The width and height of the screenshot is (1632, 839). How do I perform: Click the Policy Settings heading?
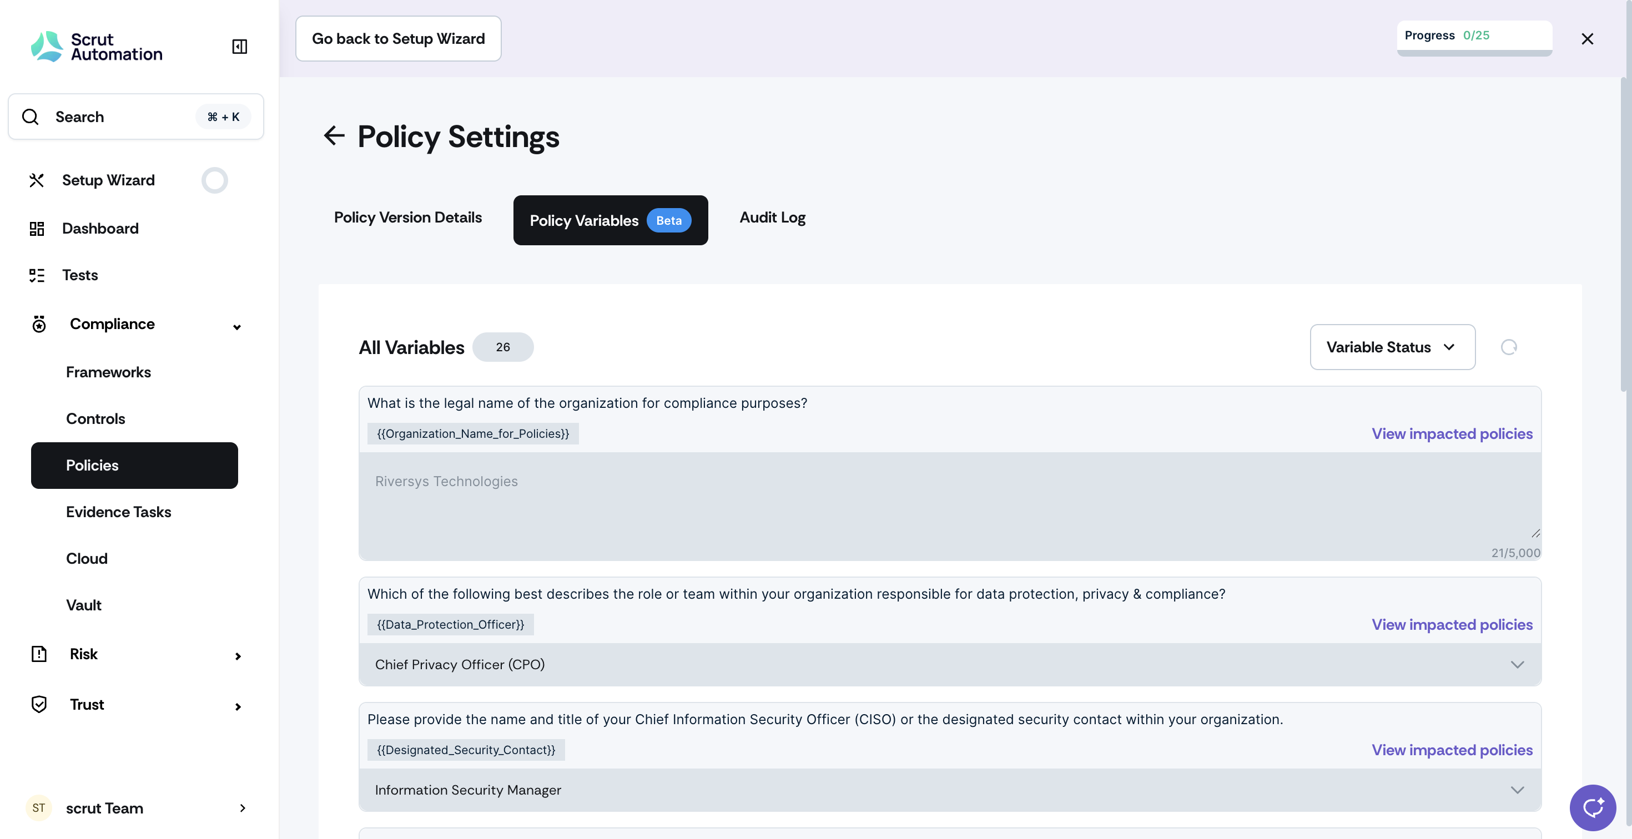pos(458,136)
